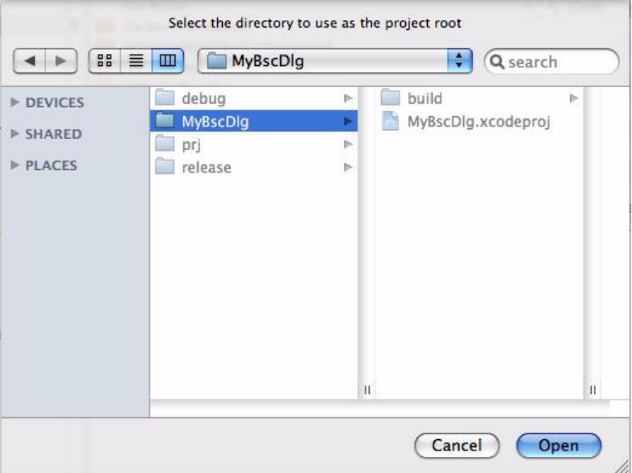
Task: Select the highlighted MyBscDlg folder icon
Action: coord(165,121)
